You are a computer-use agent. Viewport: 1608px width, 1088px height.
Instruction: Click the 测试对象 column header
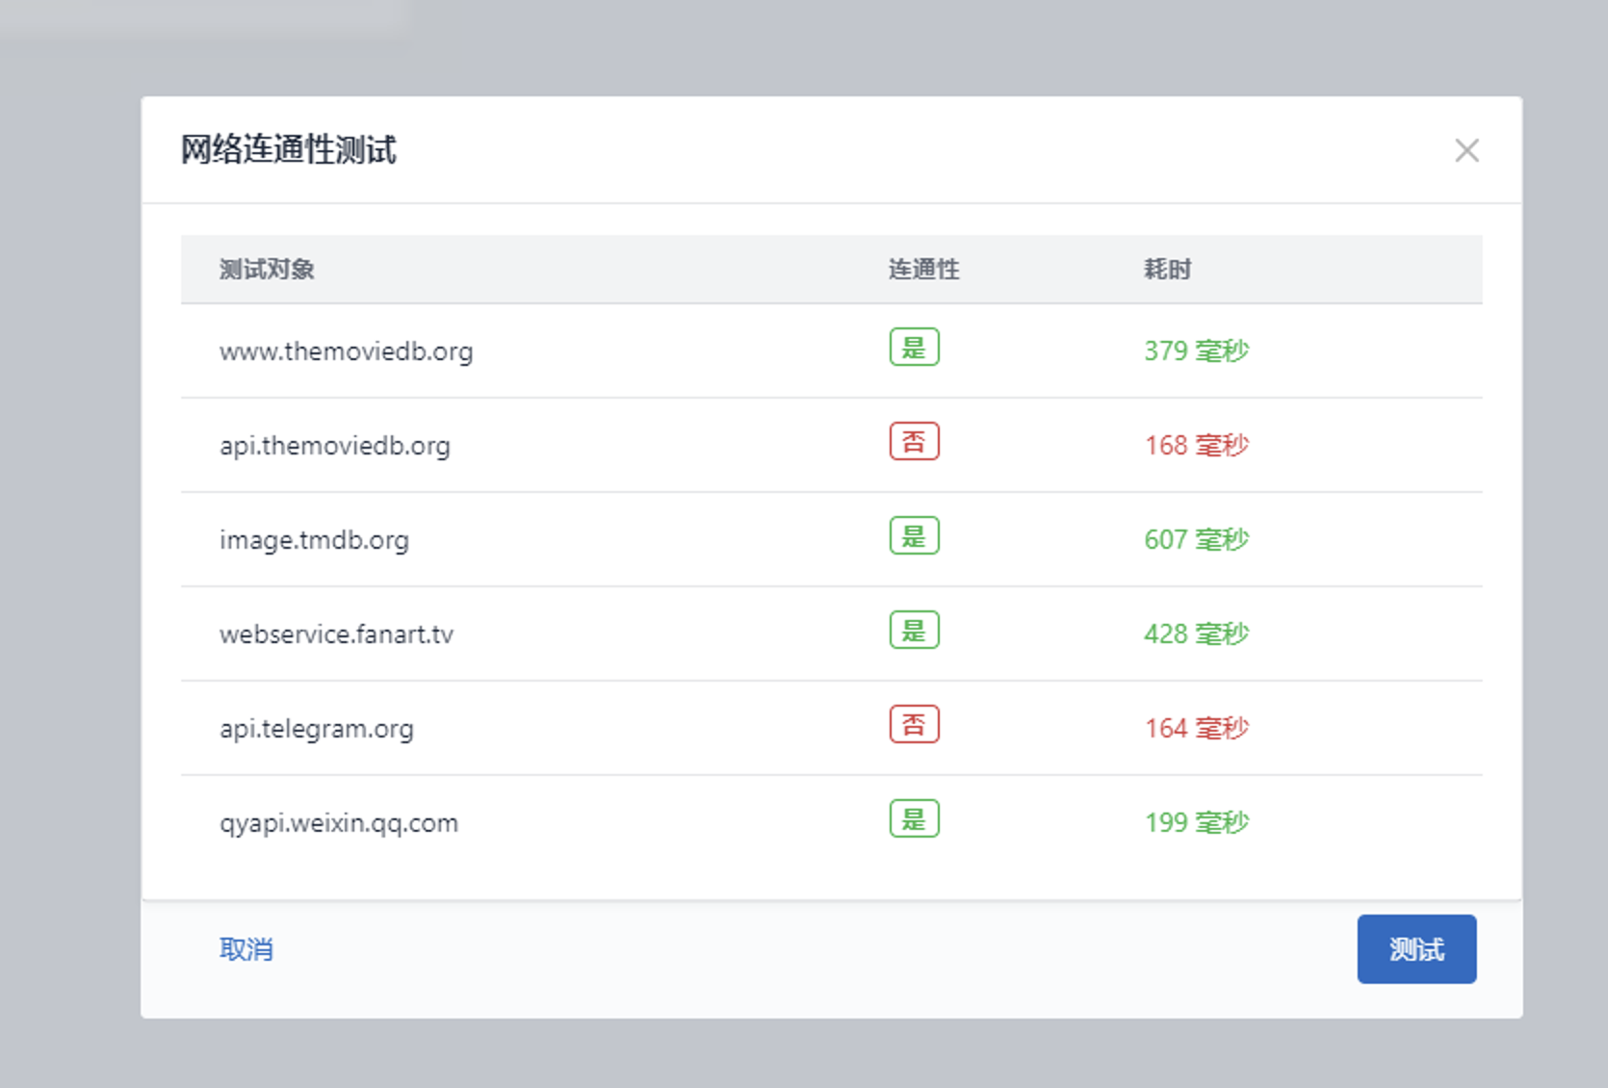pyautogui.click(x=267, y=269)
